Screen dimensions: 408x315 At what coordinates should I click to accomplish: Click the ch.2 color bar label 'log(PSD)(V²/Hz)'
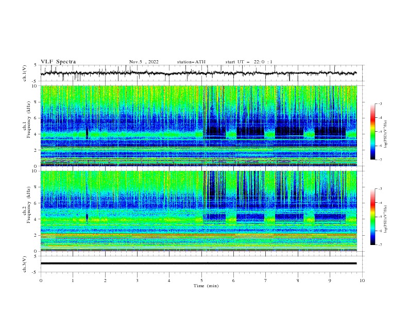pos(385,219)
